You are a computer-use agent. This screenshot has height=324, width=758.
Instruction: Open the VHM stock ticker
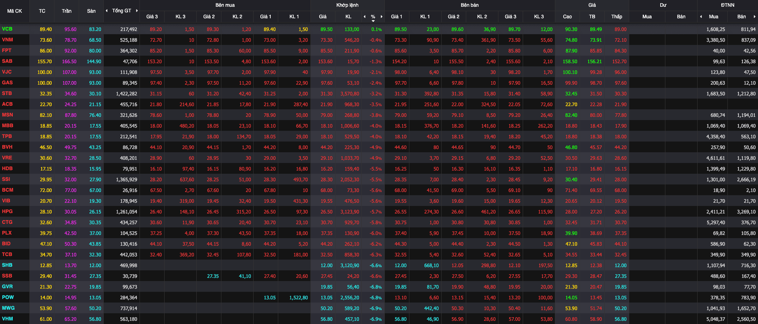click(7, 319)
